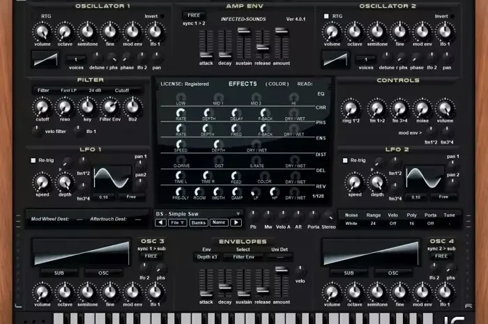Viewport: 488px width, 324px height.
Task: Enable LFO 1 Re-trig checkbox
Action: [33, 160]
